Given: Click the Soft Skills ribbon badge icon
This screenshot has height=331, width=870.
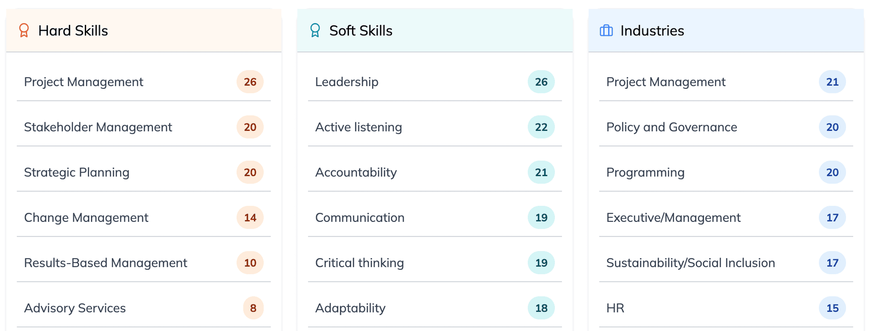Looking at the screenshot, I should click(x=315, y=30).
